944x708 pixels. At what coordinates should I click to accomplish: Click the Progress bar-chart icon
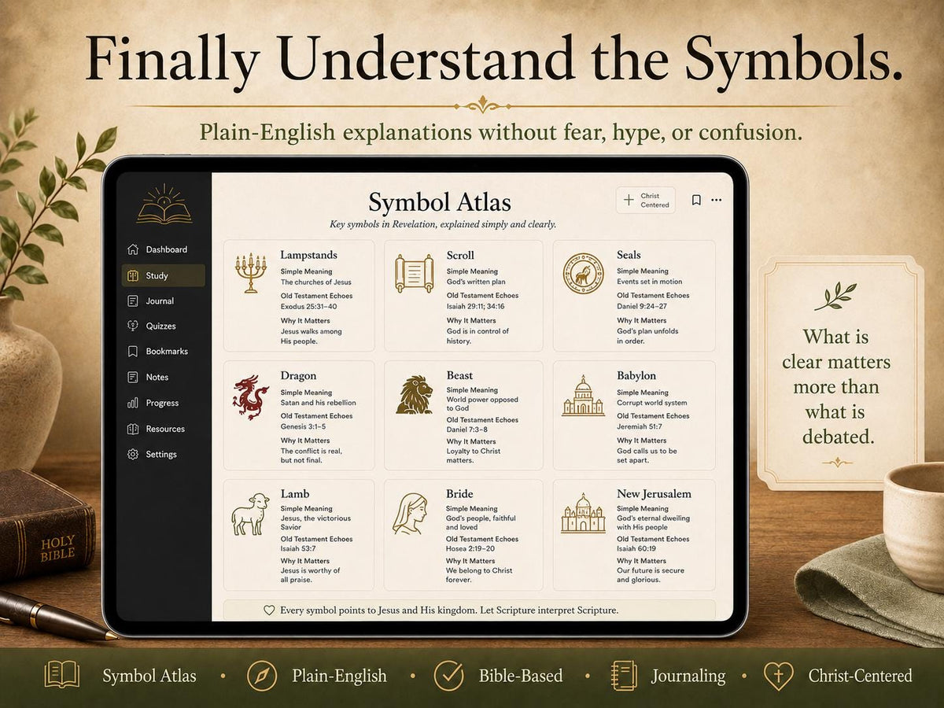click(132, 403)
